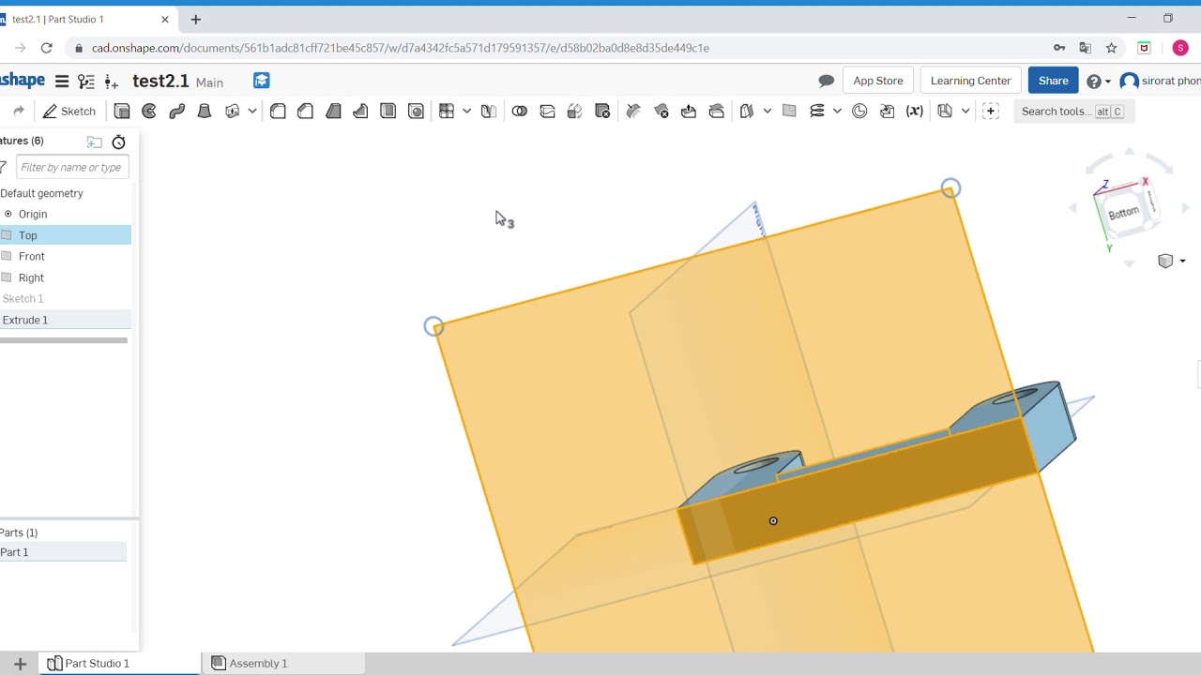The height and width of the screenshot is (675, 1201).
Task: Open the Learning Center
Action: pyautogui.click(x=970, y=81)
